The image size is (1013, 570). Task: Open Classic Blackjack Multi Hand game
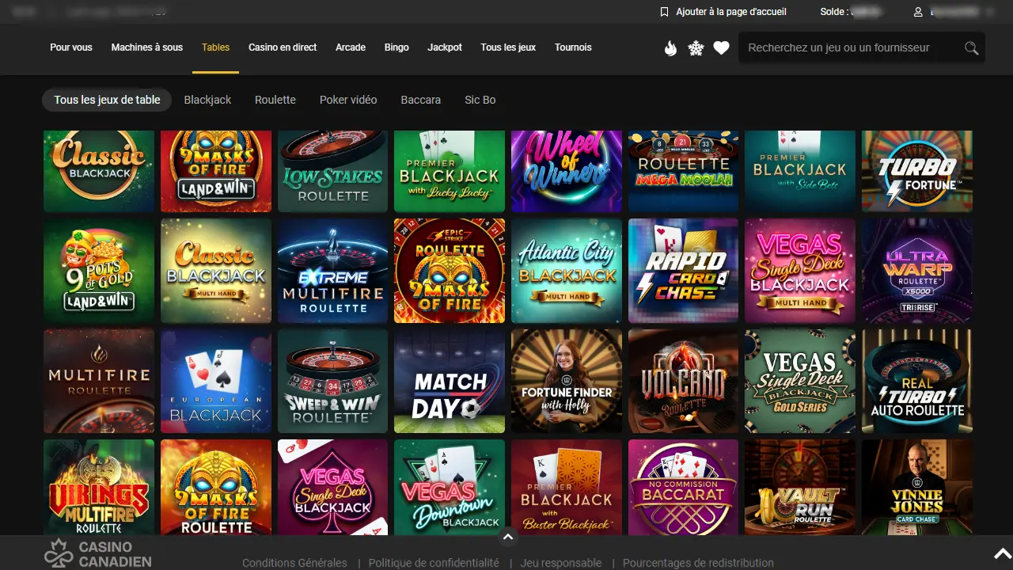pyautogui.click(x=216, y=271)
